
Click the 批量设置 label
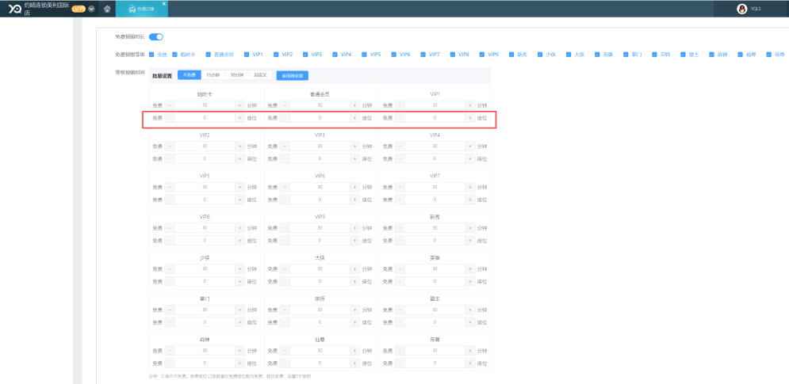(162, 76)
